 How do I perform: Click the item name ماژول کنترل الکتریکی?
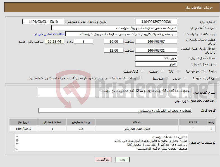[x=137, y=129]
